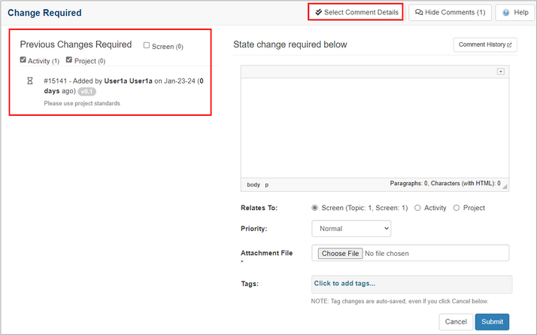
Task: Uncheck the Activity filter checkbox
Action: click(23, 60)
